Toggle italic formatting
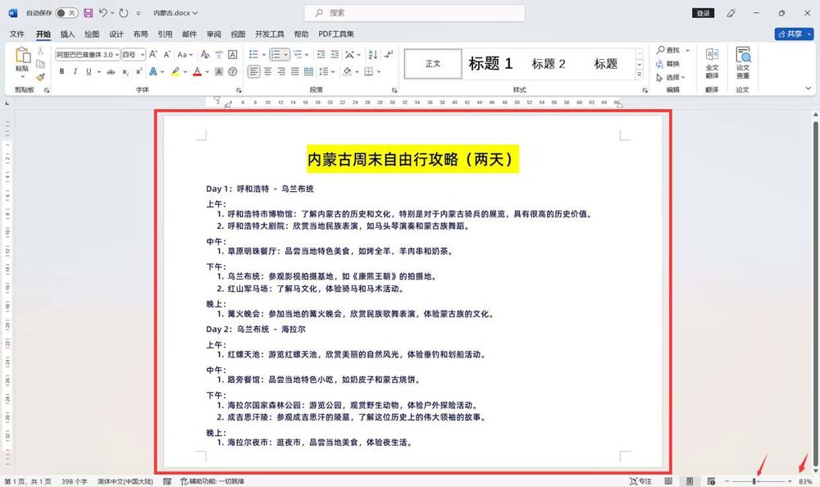The width and height of the screenshot is (820, 487). 75,71
